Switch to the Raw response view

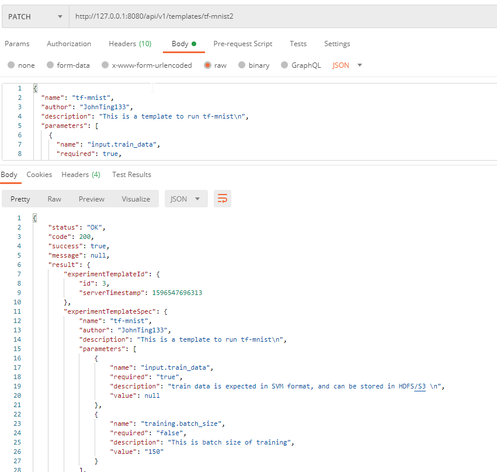click(54, 199)
